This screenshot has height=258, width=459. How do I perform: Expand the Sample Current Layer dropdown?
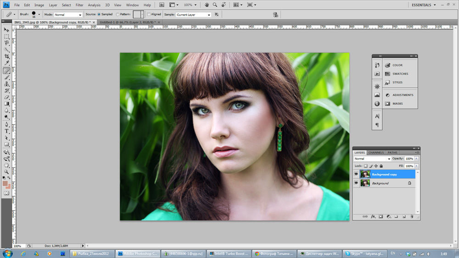[x=194, y=15]
